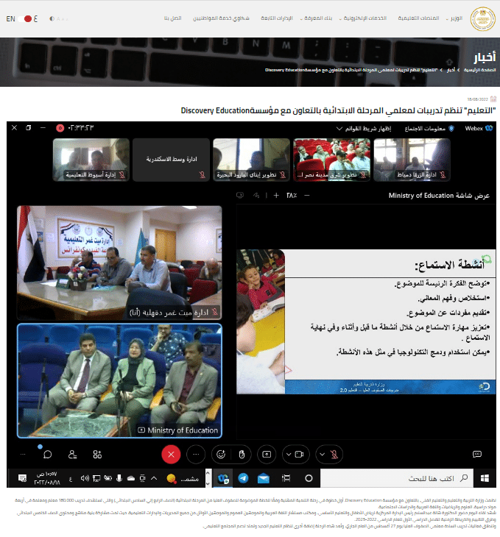Viewport: 500px width, 537px height.
Task: Click the article date calendar icon
Action: point(493,99)
